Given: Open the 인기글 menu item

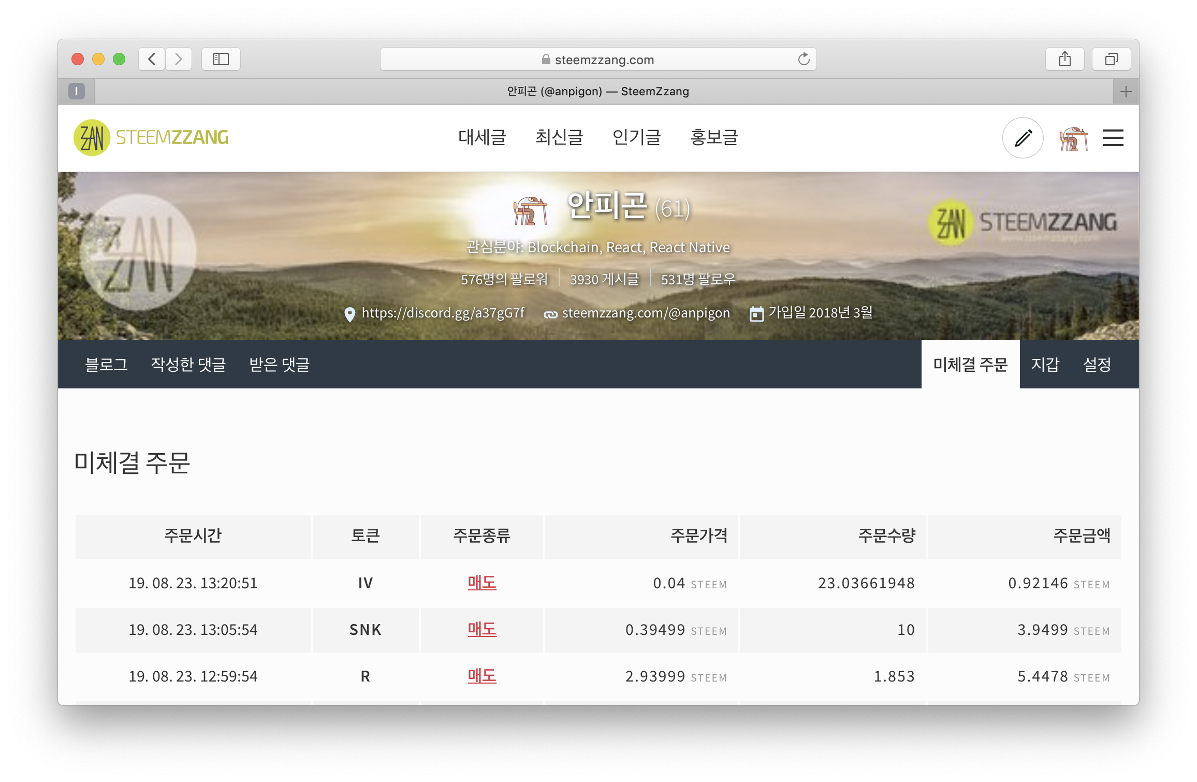Looking at the screenshot, I should point(636,138).
